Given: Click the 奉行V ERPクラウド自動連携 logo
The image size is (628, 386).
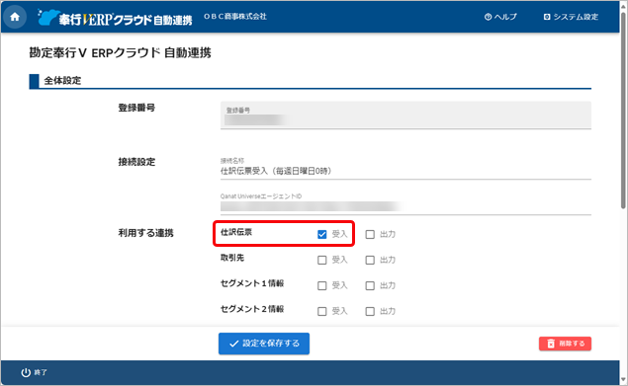Looking at the screenshot, I should (x=115, y=18).
